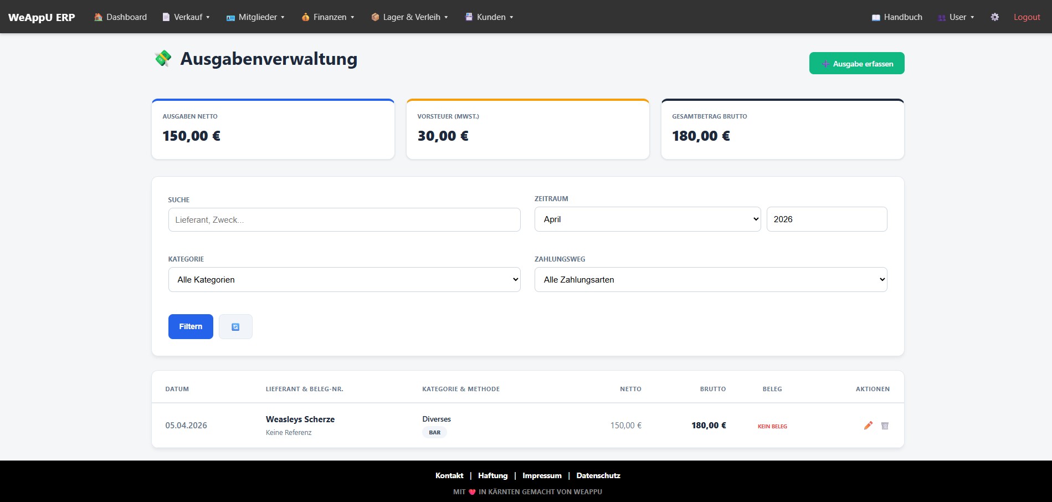Image resolution: width=1052 pixels, height=502 pixels.
Task: Open the Kontakt footer link
Action: pyautogui.click(x=449, y=475)
